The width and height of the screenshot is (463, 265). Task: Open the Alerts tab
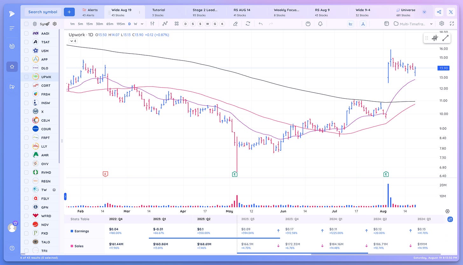[x=90, y=12]
